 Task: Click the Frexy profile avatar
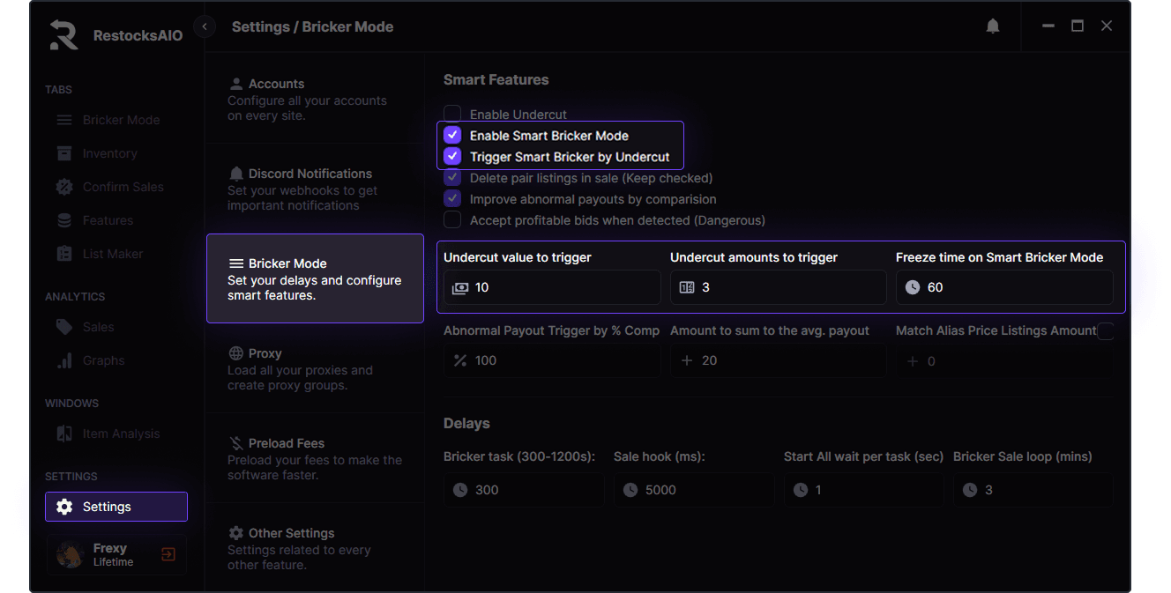71,554
